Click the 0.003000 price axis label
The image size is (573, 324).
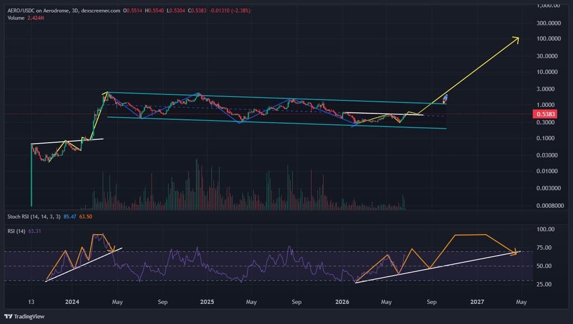tap(548, 188)
